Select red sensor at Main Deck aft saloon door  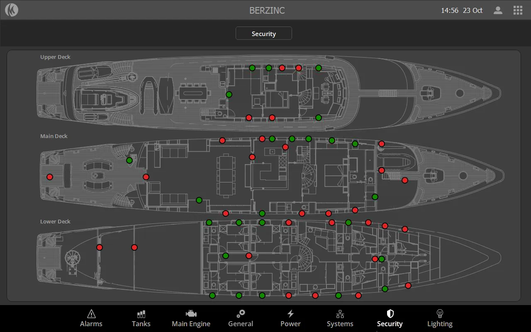[146, 177]
